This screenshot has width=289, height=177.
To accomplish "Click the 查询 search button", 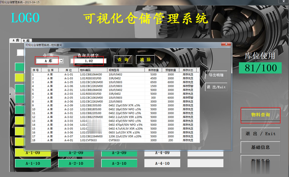I will click(x=123, y=60).
